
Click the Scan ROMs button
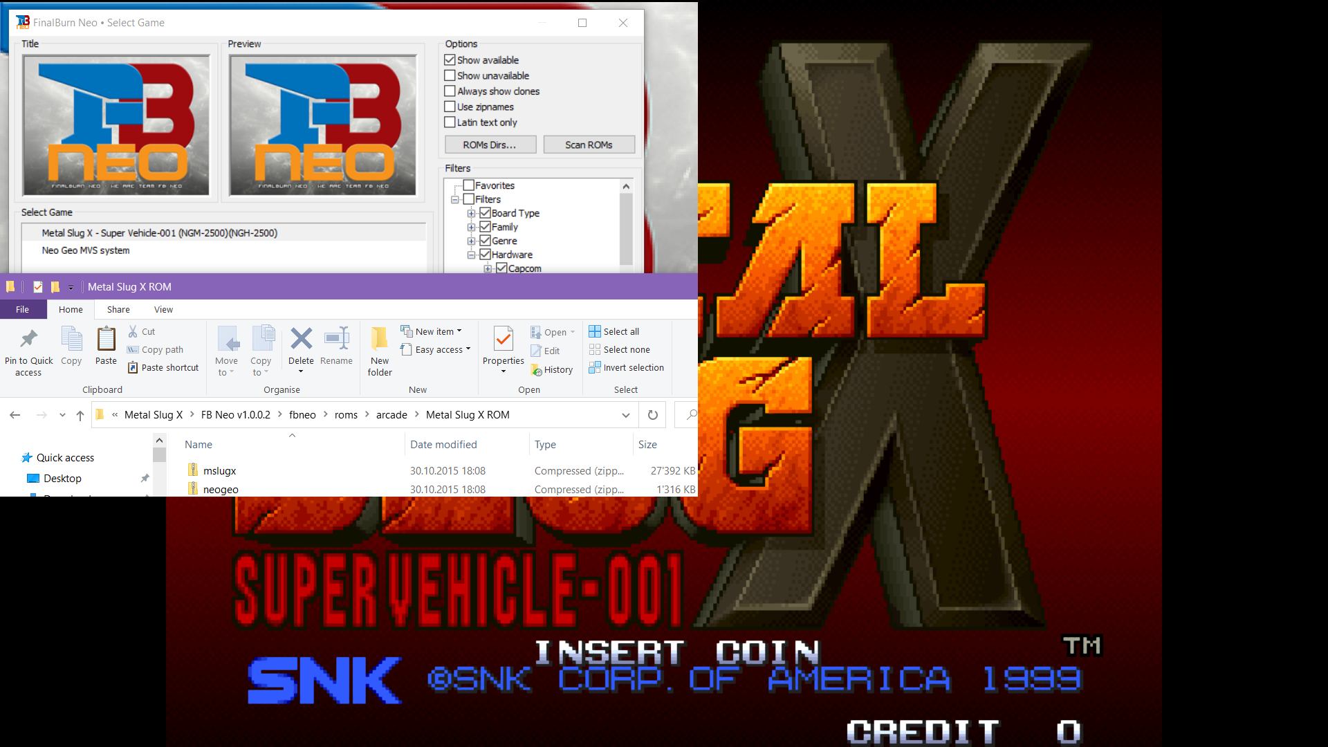589,145
